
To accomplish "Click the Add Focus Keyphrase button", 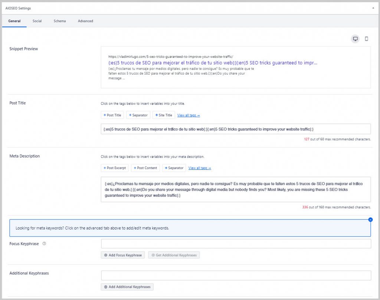I will [123, 255].
